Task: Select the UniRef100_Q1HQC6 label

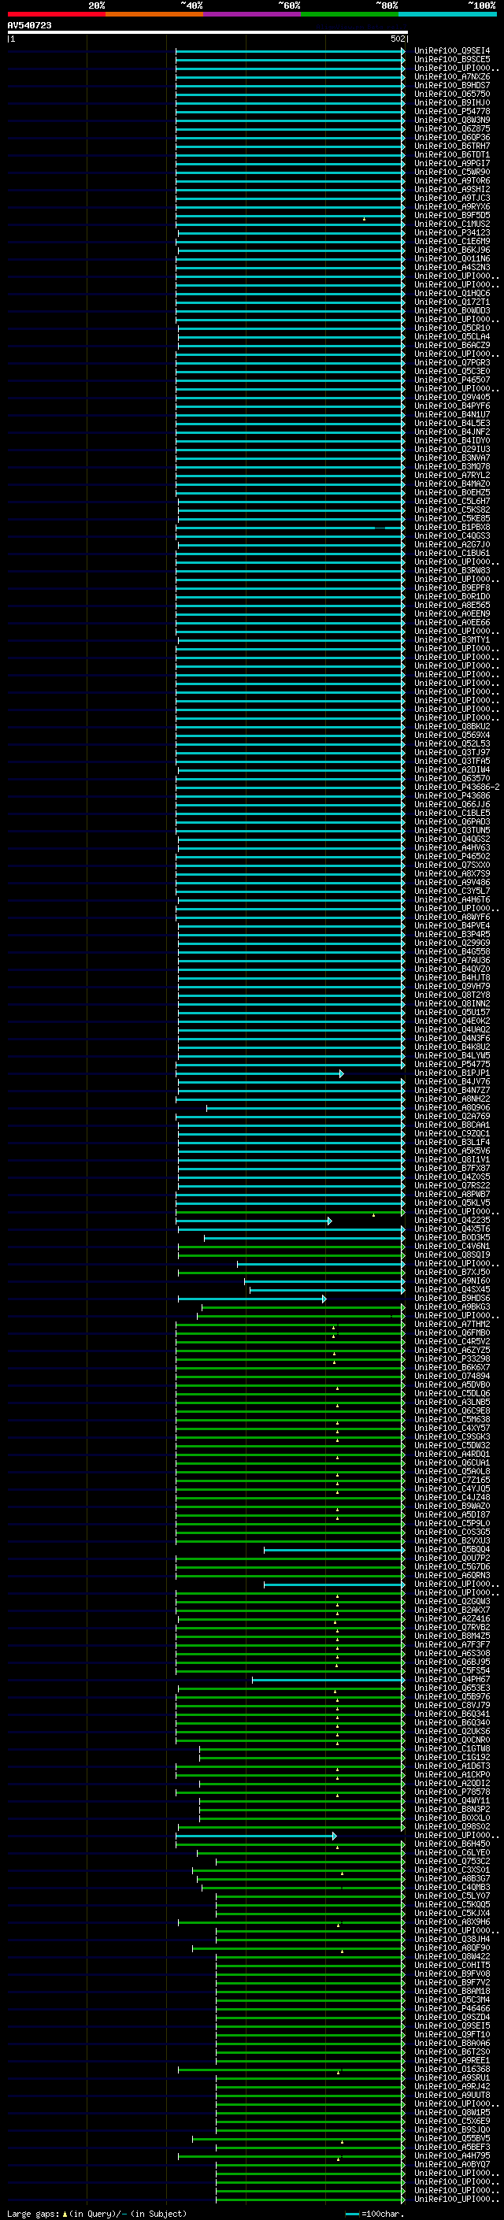Action: 452,293
